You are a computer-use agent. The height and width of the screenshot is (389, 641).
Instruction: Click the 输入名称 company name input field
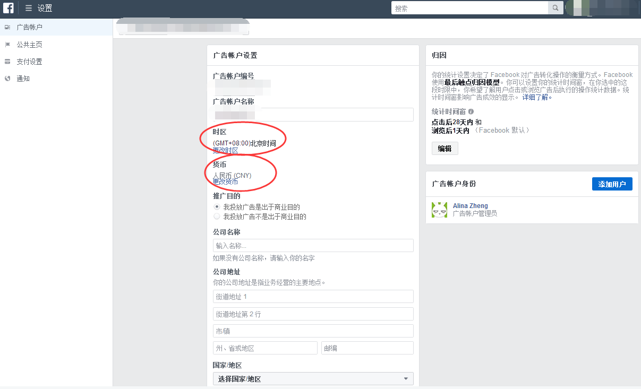(313, 245)
